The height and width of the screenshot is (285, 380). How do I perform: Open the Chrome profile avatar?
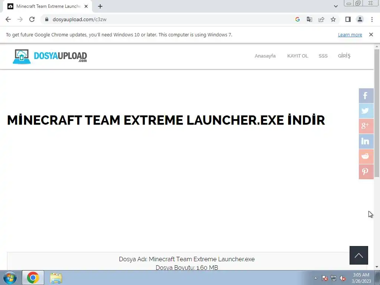click(x=360, y=19)
